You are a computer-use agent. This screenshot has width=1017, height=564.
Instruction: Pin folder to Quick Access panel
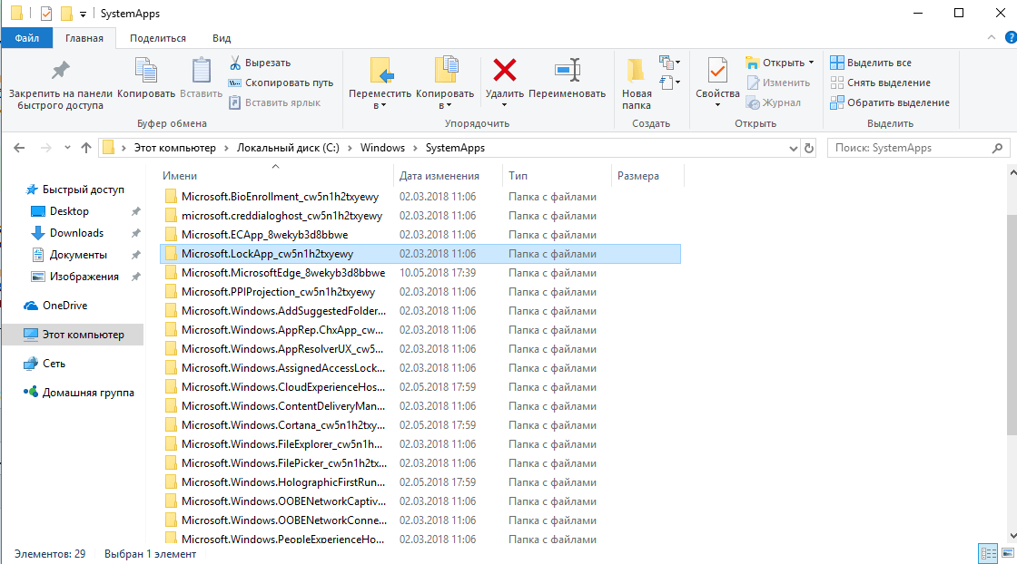pos(60,85)
